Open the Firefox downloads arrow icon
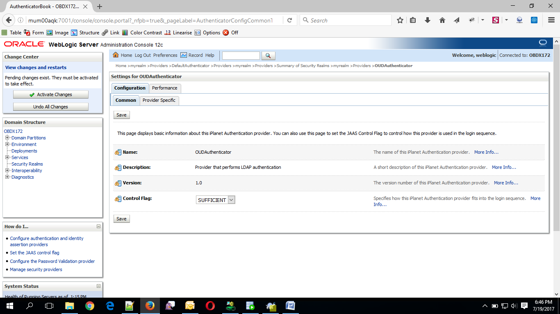This screenshot has width=560, height=314. pyautogui.click(x=428, y=20)
